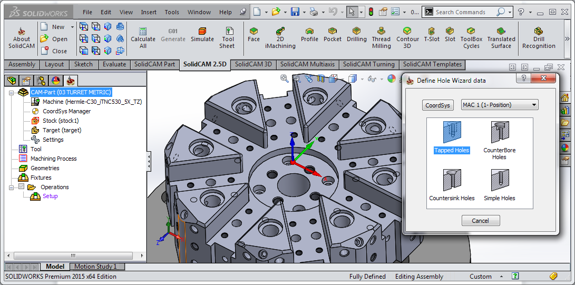Add a Profile operation

click(309, 35)
